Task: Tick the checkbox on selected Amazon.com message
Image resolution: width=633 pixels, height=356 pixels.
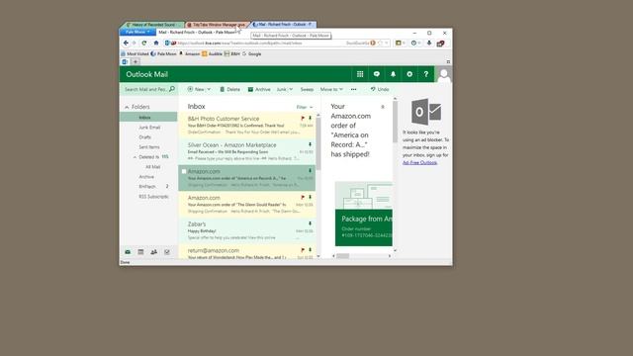Action: coord(184,171)
